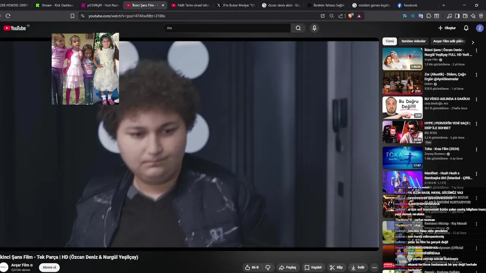Screen dimensions: 486x273
Task: Activate voice search microphone icon
Action: [314, 28]
